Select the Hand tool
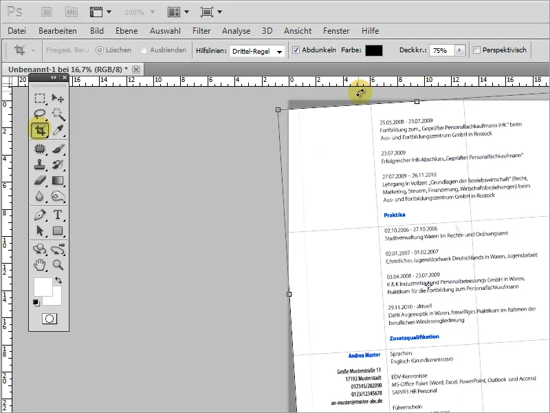This screenshot has height=413, width=550. point(40,265)
